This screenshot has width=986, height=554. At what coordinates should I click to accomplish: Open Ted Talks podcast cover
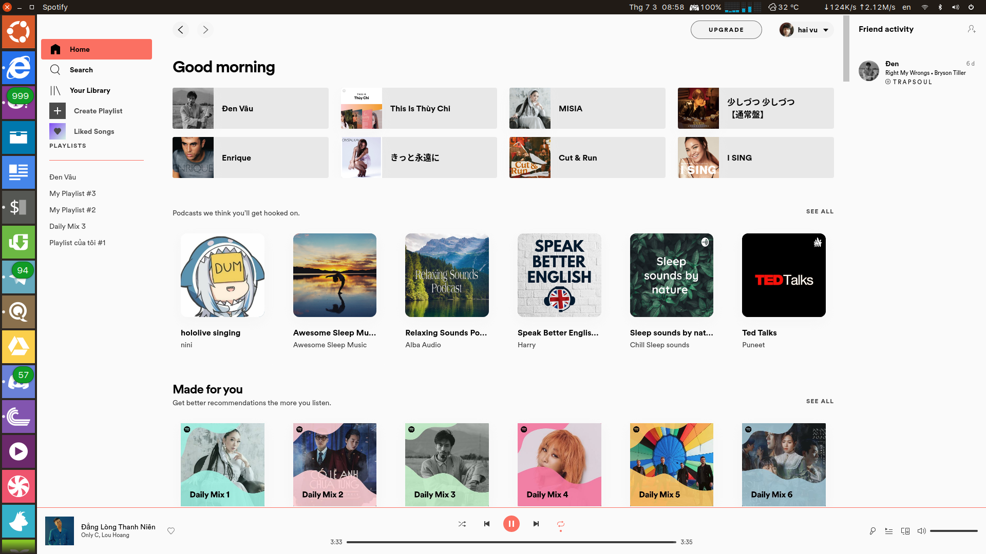coord(784,275)
